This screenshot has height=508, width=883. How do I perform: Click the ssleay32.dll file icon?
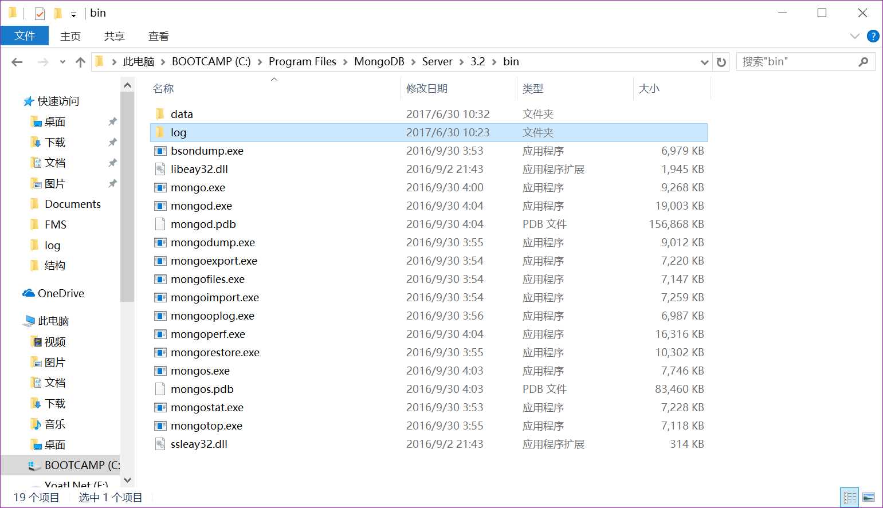(160, 444)
